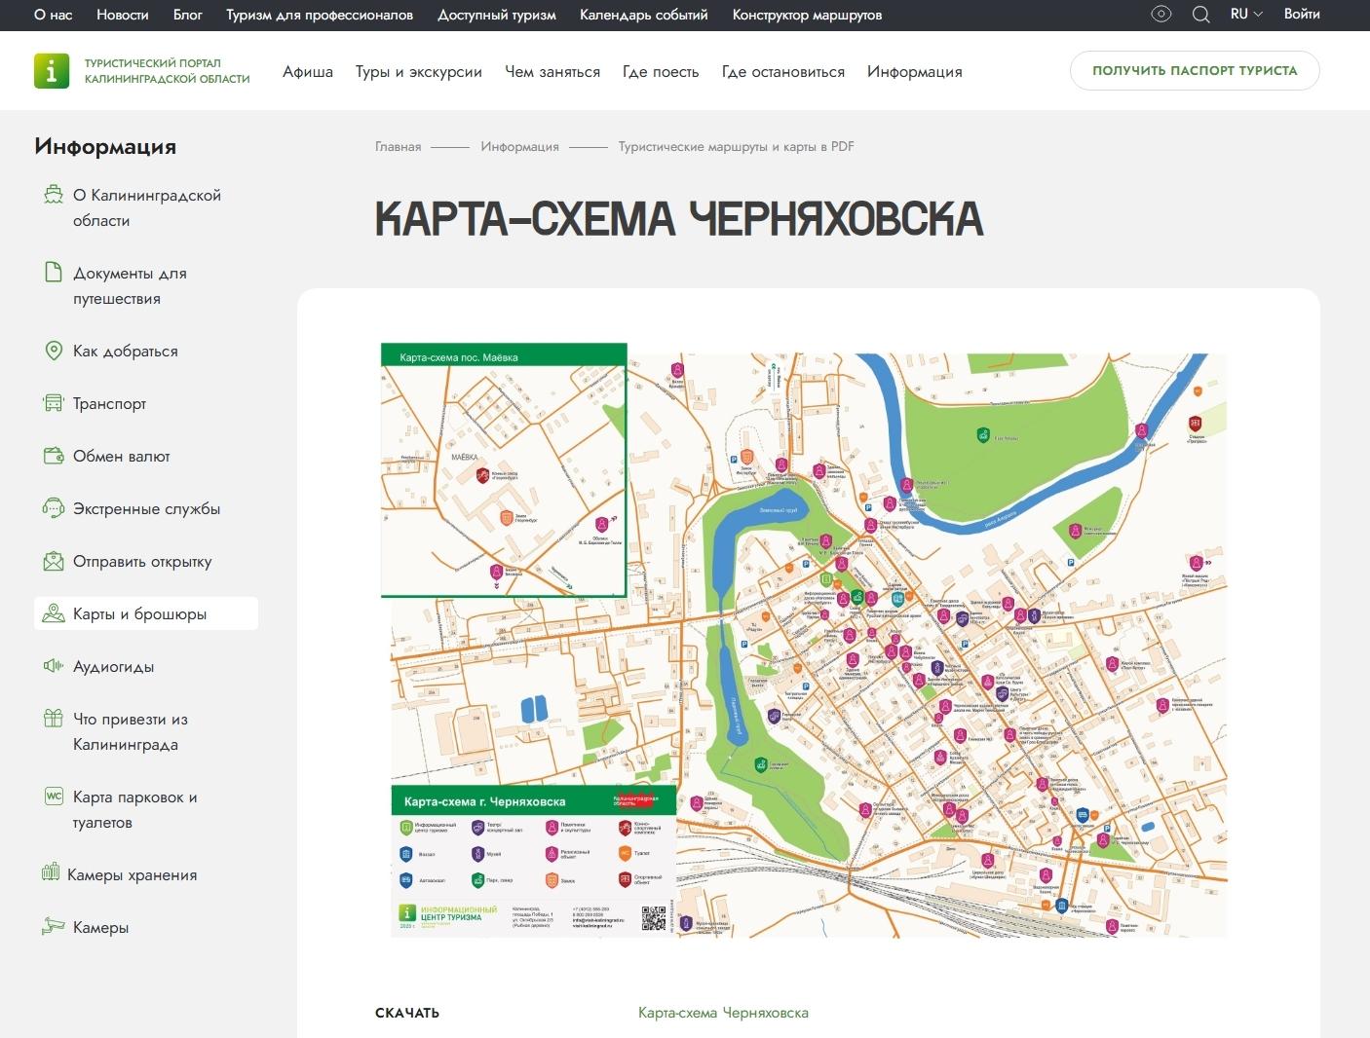Select Аудиогиды in the sidebar
The height and width of the screenshot is (1038, 1370).
click(113, 667)
